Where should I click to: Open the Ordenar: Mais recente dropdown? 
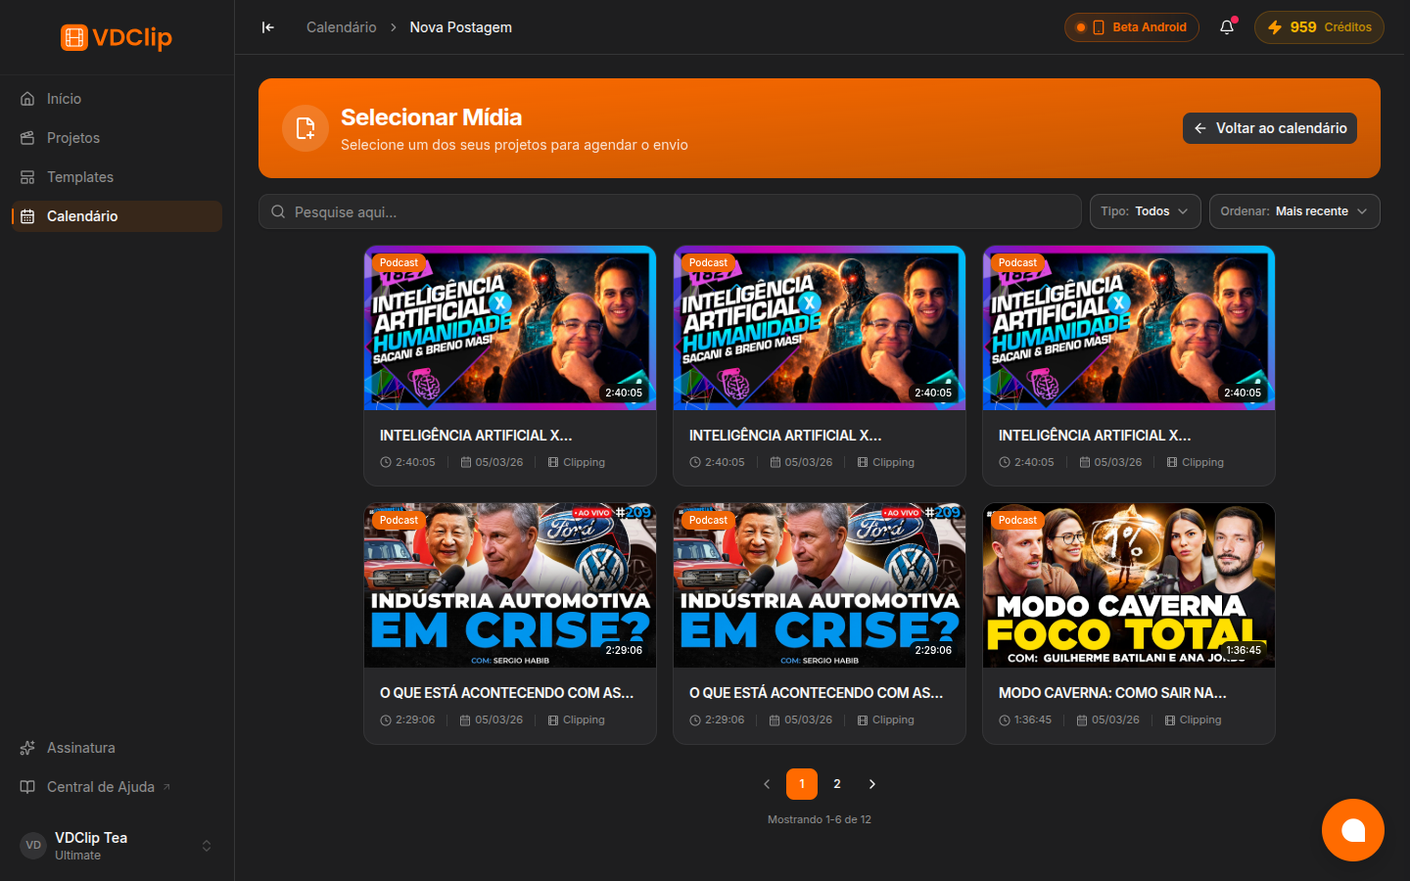click(x=1294, y=211)
